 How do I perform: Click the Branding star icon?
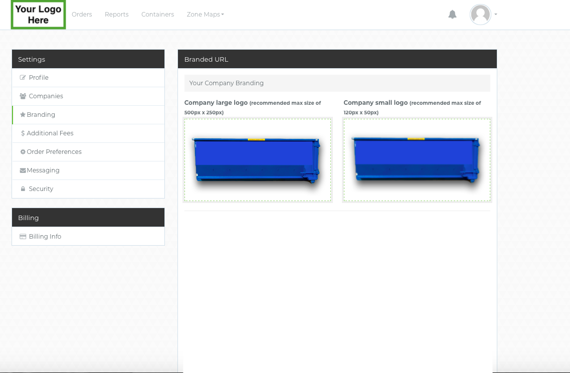(23, 114)
